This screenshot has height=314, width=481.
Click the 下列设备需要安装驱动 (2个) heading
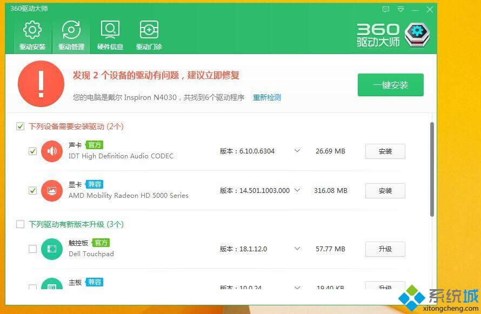[x=76, y=126]
